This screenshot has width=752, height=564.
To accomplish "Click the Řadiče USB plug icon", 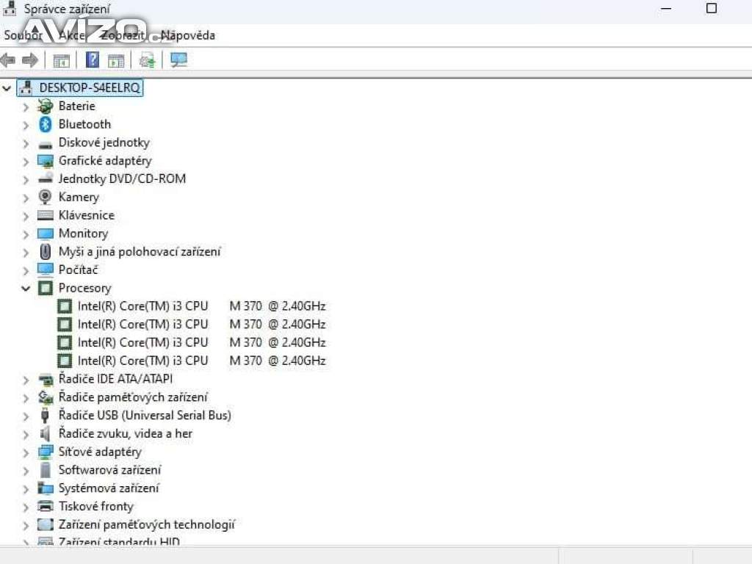I will (x=45, y=416).
